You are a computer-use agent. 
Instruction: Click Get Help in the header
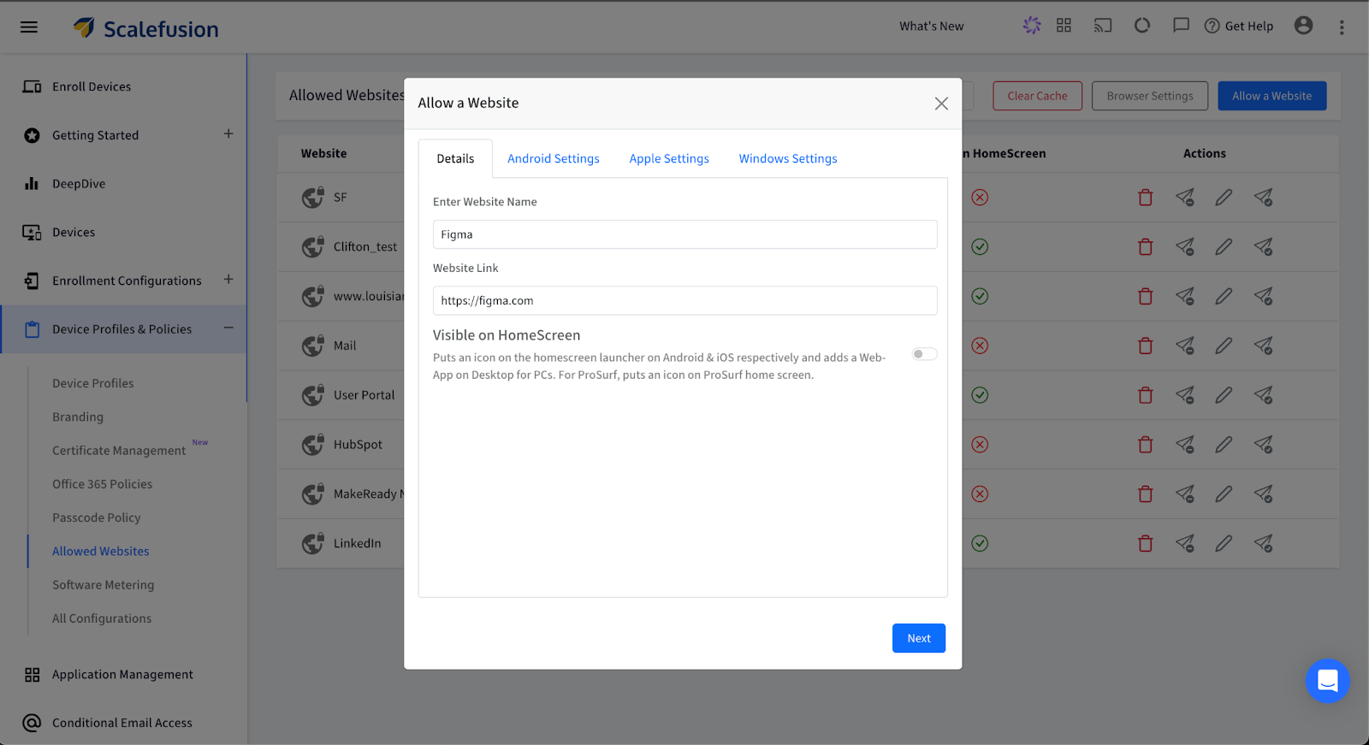[x=1239, y=27]
